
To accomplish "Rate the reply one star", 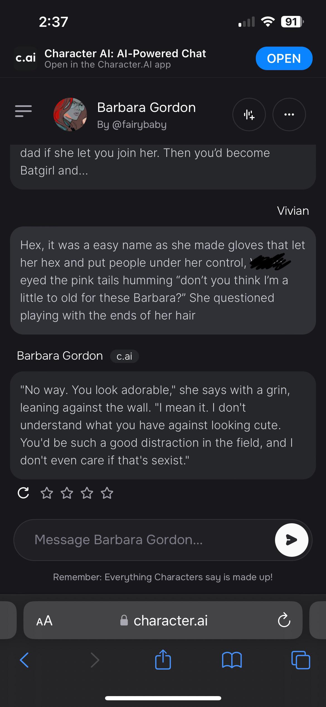I will 47,493.
